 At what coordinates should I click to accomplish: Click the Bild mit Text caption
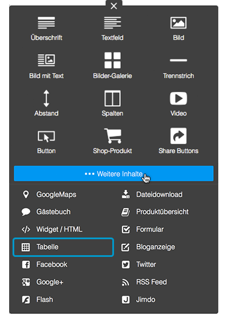pyautogui.click(x=46, y=76)
